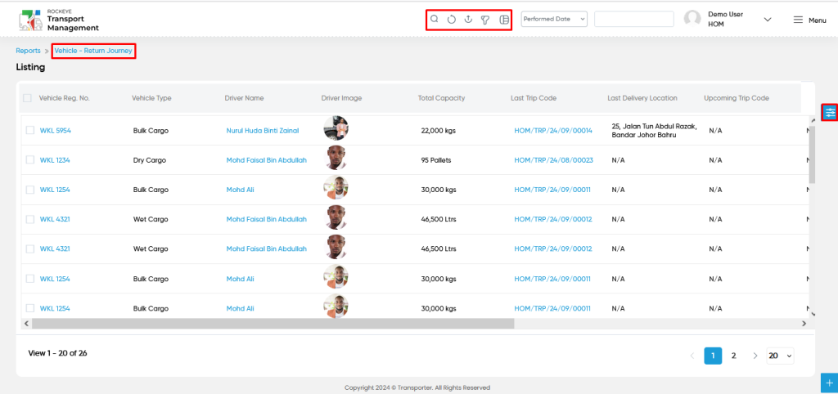Open trip code HOM/TRP/24/09/00014
838x394 pixels.
coord(553,130)
